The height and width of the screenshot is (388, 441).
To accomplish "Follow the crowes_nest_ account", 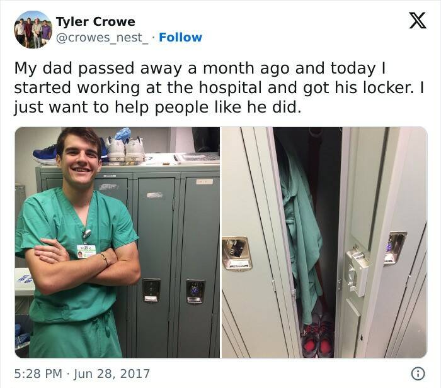I will coord(180,37).
